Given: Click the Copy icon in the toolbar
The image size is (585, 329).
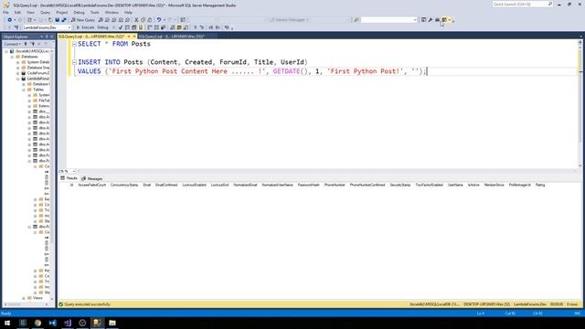Looking at the screenshot, I should (144, 20).
